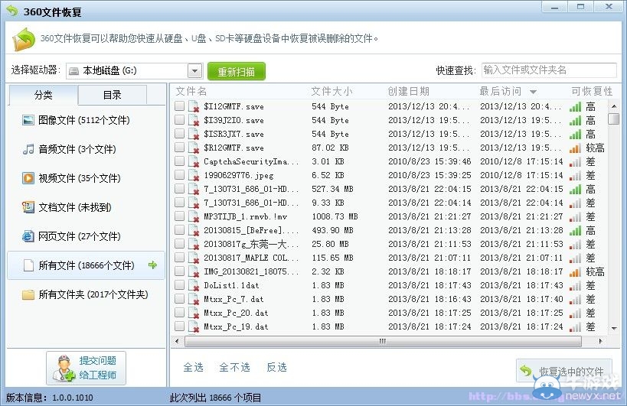Click the 全选 select all link
This screenshot has width=627, height=406.
click(194, 367)
